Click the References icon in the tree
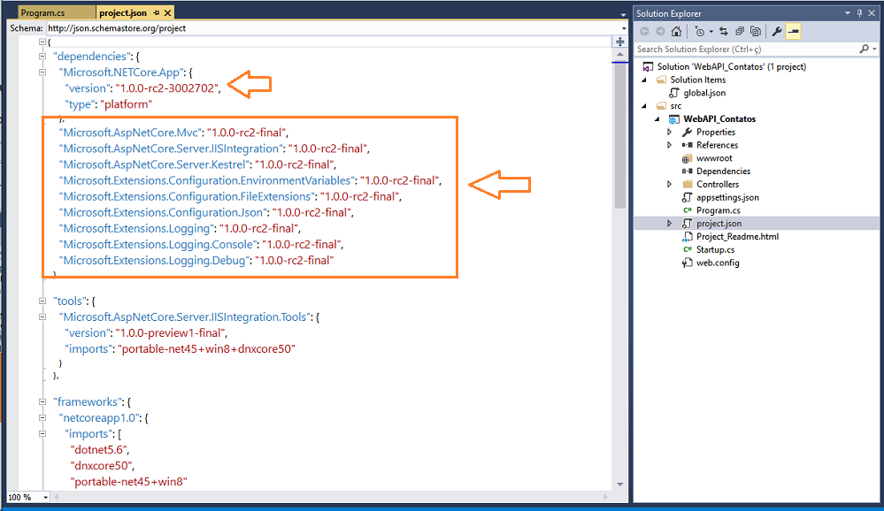 [687, 145]
